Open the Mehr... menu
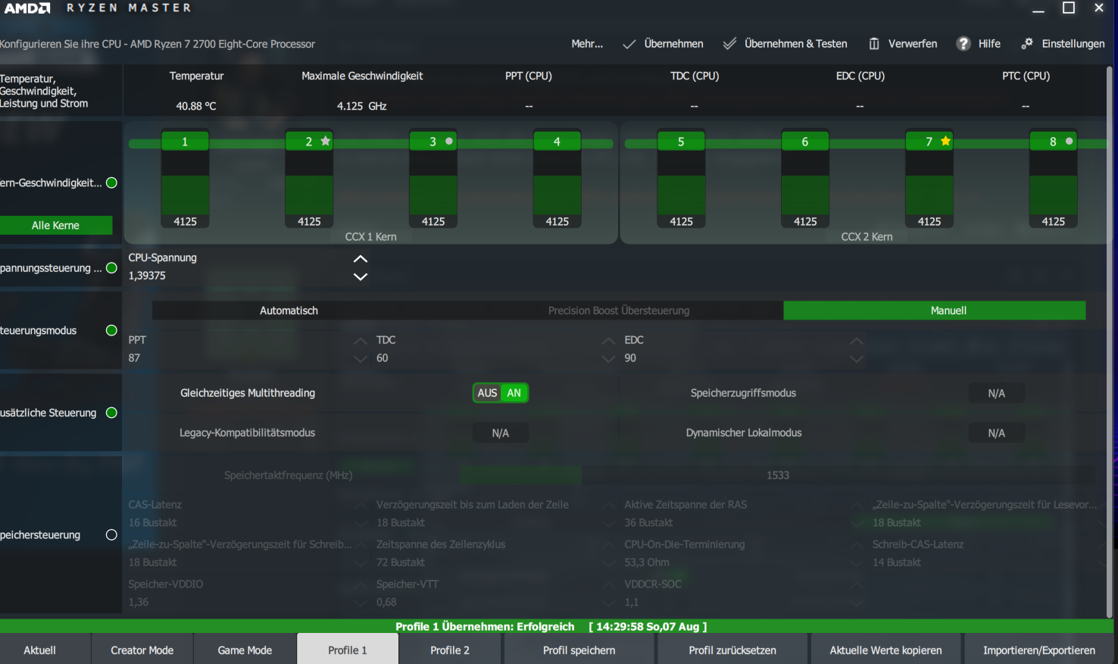This screenshot has width=1118, height=664. (587, 44)
